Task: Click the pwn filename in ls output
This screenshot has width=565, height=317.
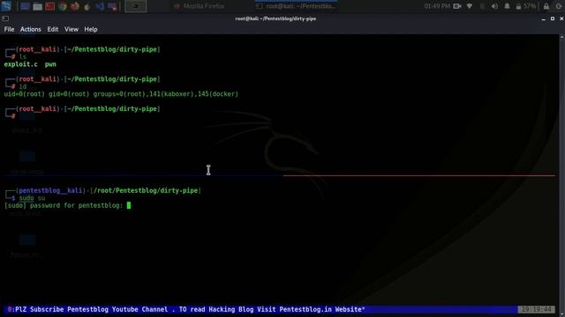Action: click(50, 64)
